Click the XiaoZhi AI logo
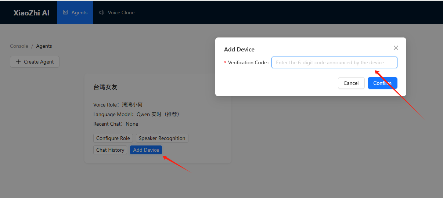 pyautogui.click(x=31, y=12)
